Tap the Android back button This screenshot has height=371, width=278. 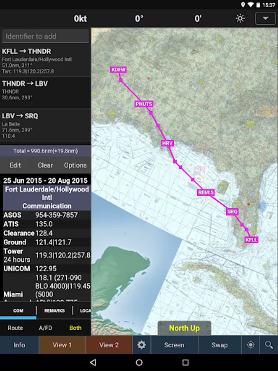[93, 362]
